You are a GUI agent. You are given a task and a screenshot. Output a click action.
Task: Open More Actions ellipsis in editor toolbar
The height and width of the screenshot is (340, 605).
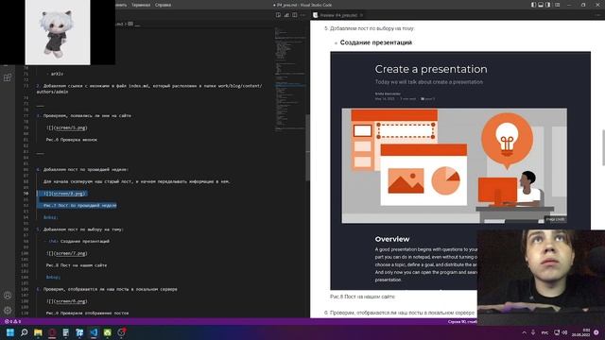[x=302, y=15]
